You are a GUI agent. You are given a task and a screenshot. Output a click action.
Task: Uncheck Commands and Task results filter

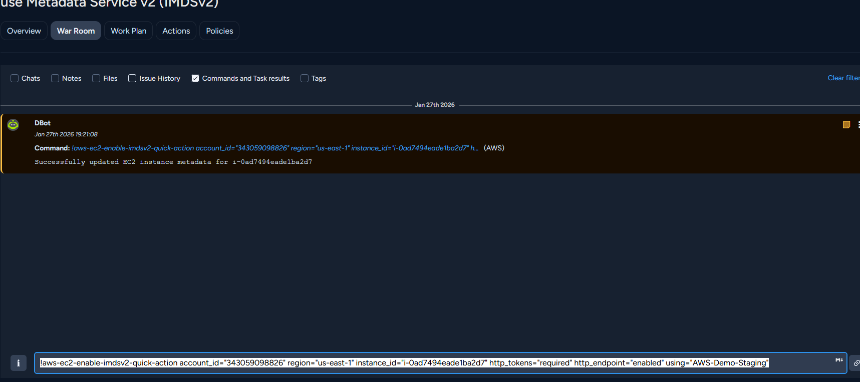pos(195,78)
